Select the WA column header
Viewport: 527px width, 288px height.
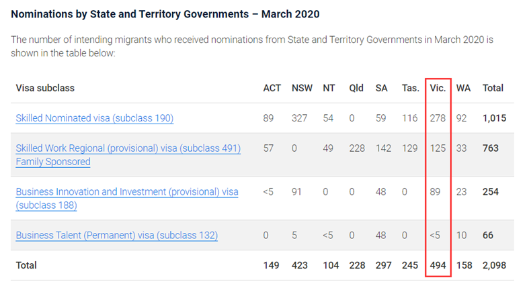(463, 89)
